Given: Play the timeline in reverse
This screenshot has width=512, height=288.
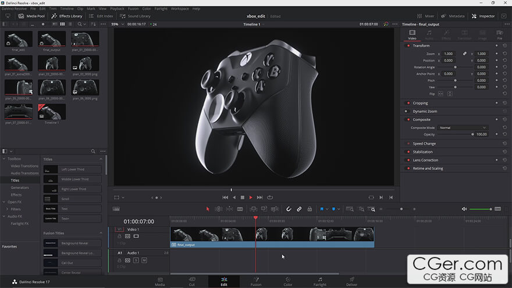Looking at the screenshot, I should (234, 198).
